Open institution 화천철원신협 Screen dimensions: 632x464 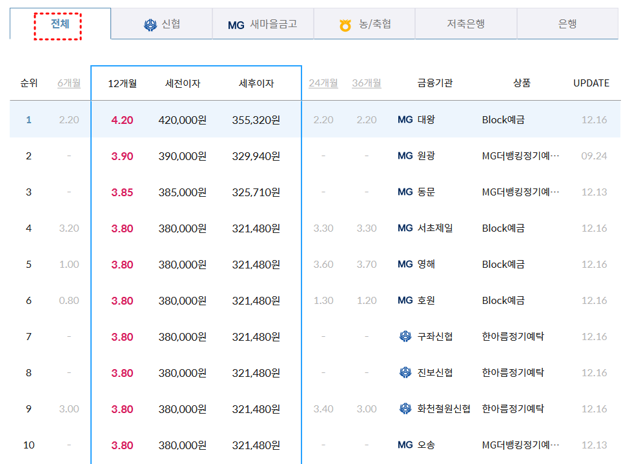point(443,409)
